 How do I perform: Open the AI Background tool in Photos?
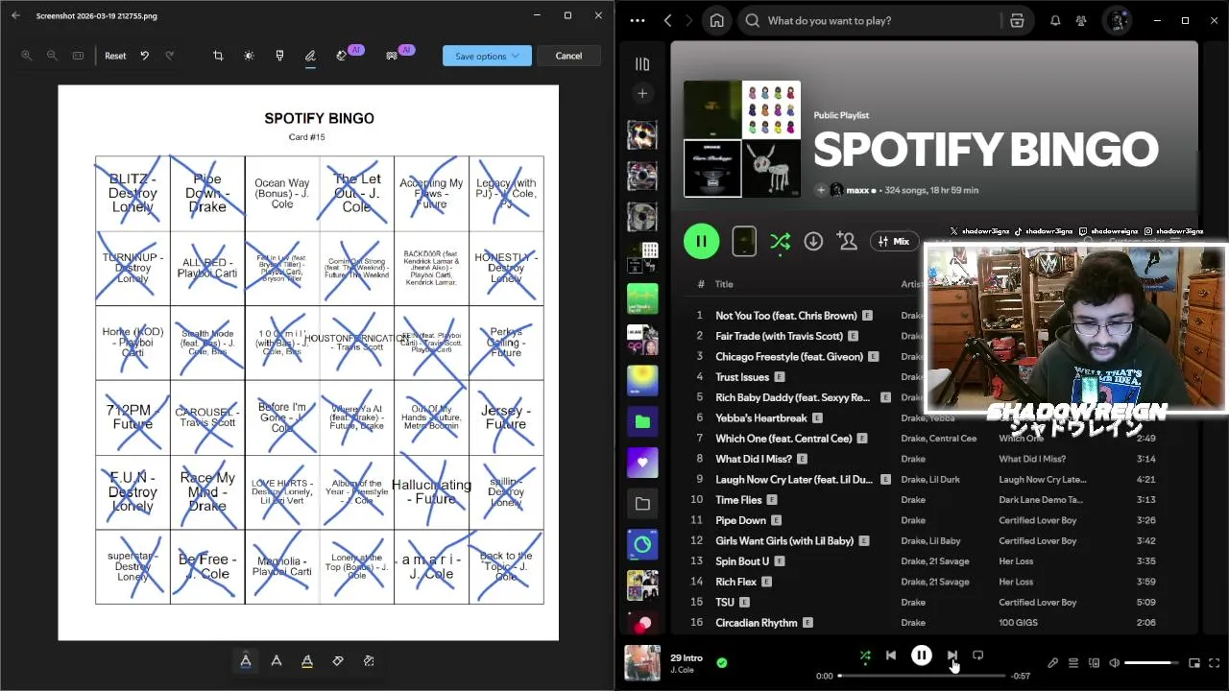(392, 56)
